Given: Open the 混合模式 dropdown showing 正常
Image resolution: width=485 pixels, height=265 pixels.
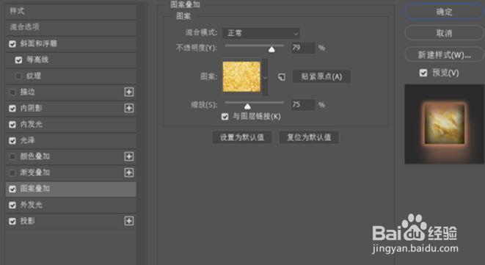Looking at the screenshot, I should (x=261, y=33).
